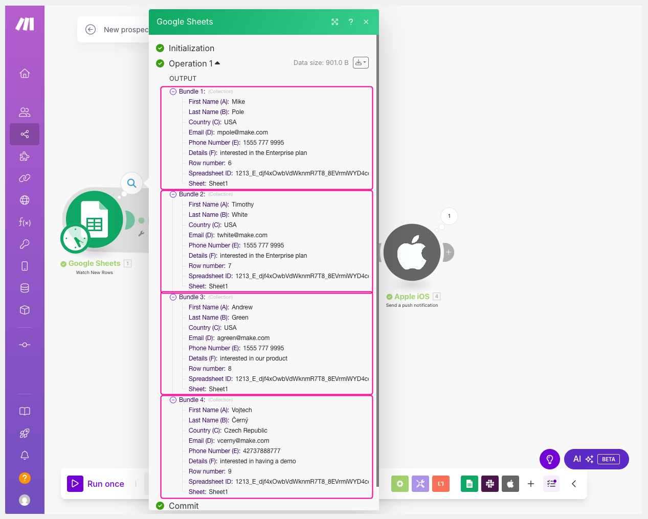Open the What's new rocket icon
This screenshot has height=519, width=648.
tap(25, 434)
